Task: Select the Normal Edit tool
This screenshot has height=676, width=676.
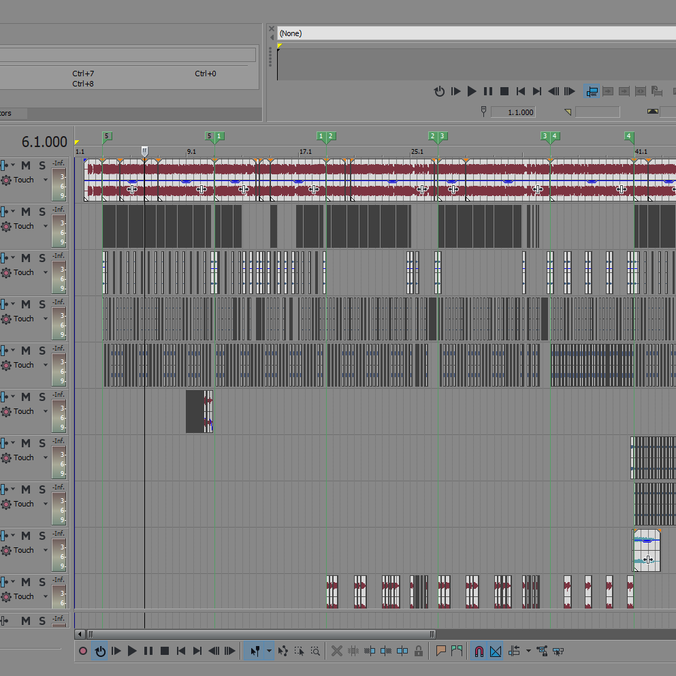Action: pyautogui.click(x=255, y=651)
